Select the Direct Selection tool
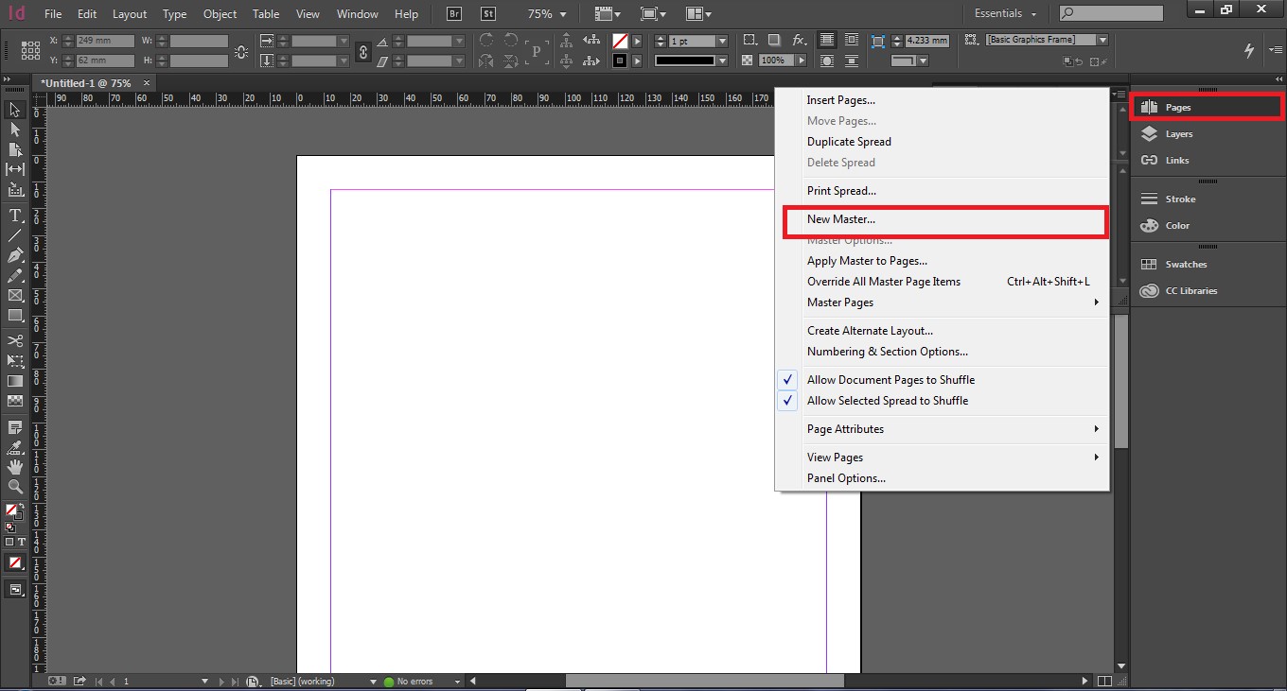1287x691 pixels. (15, 130)
